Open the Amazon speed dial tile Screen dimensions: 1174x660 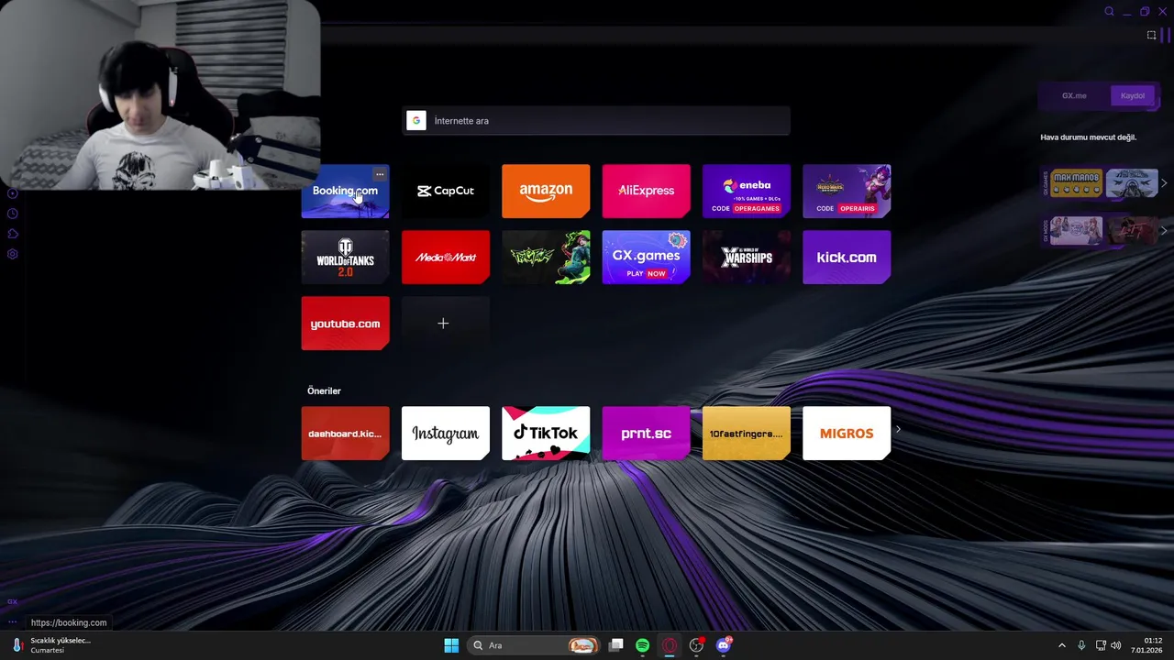tap(546, 192)
